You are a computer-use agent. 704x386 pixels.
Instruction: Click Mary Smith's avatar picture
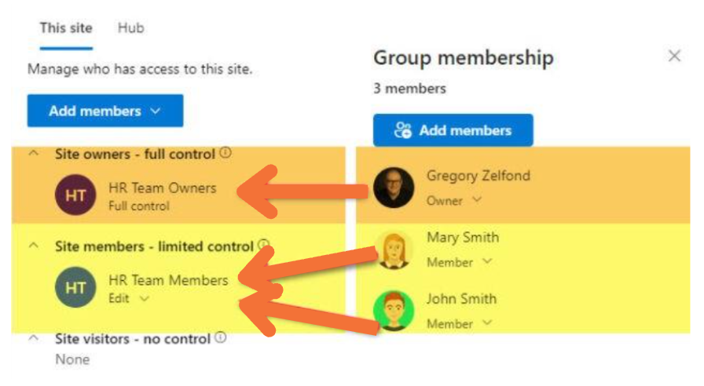(x=394, y=249)
